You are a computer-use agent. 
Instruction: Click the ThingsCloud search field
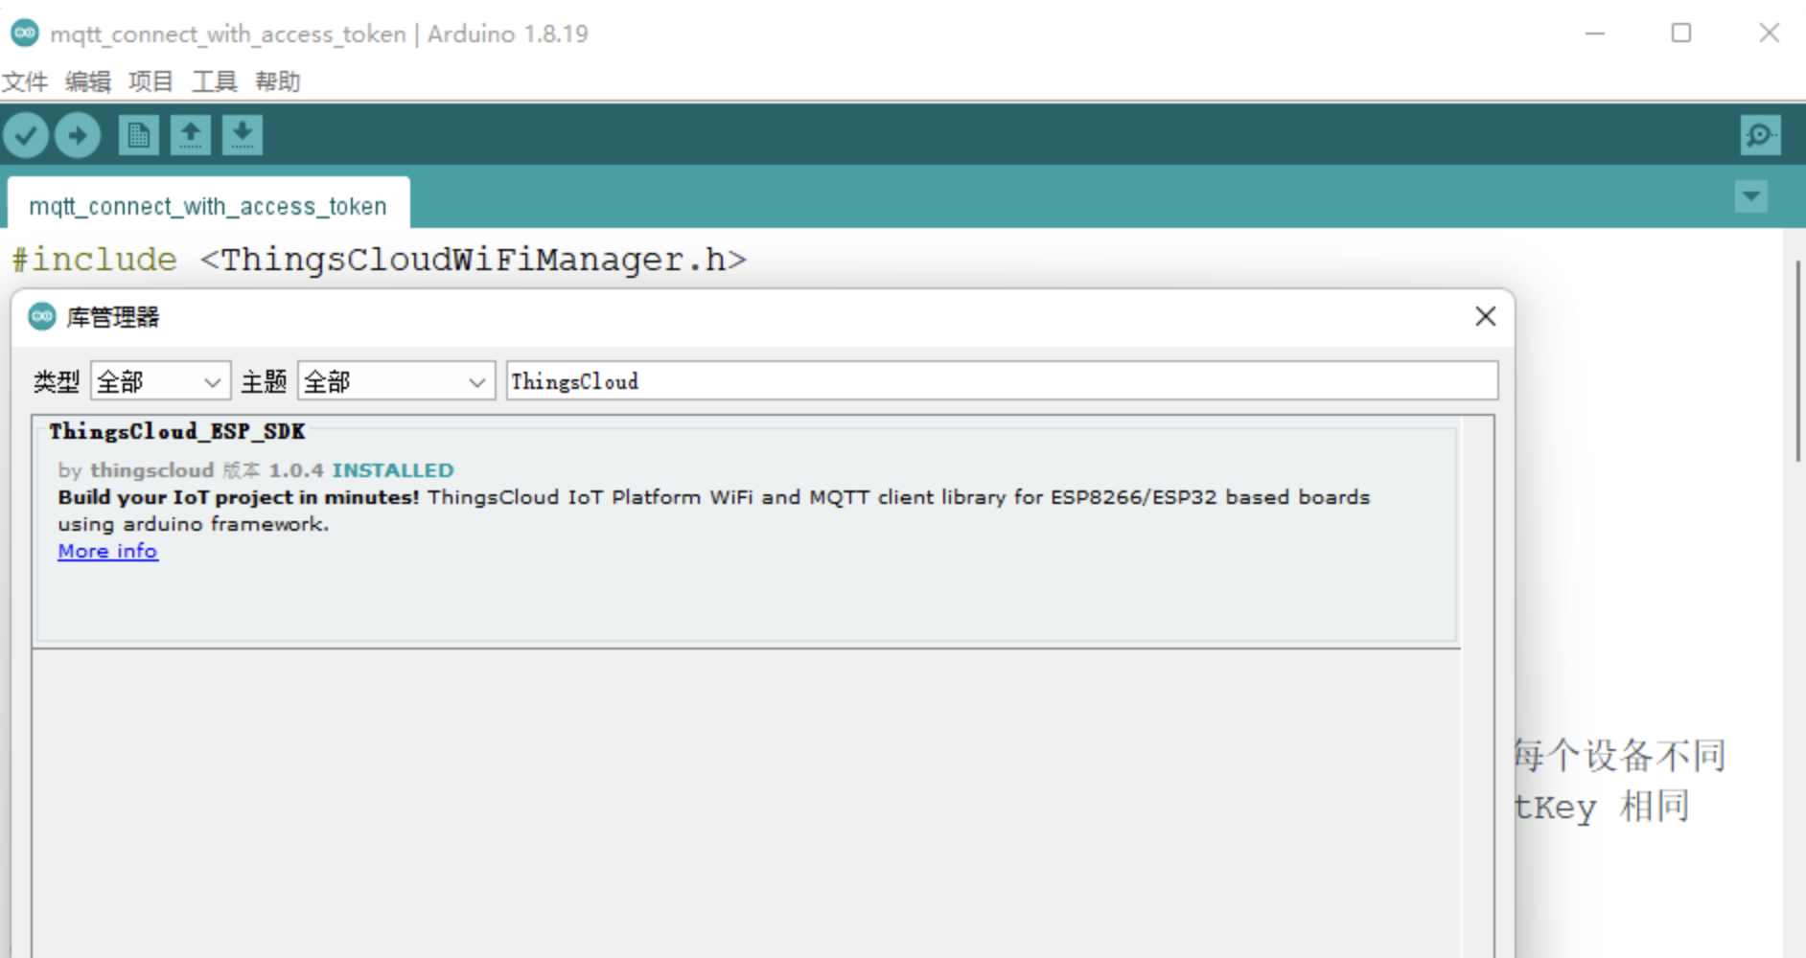point(1002,380)
